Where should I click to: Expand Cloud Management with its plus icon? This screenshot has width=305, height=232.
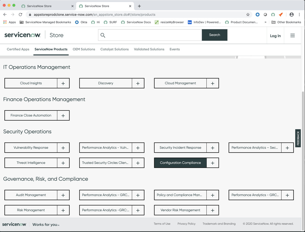(x=212, y=83)
